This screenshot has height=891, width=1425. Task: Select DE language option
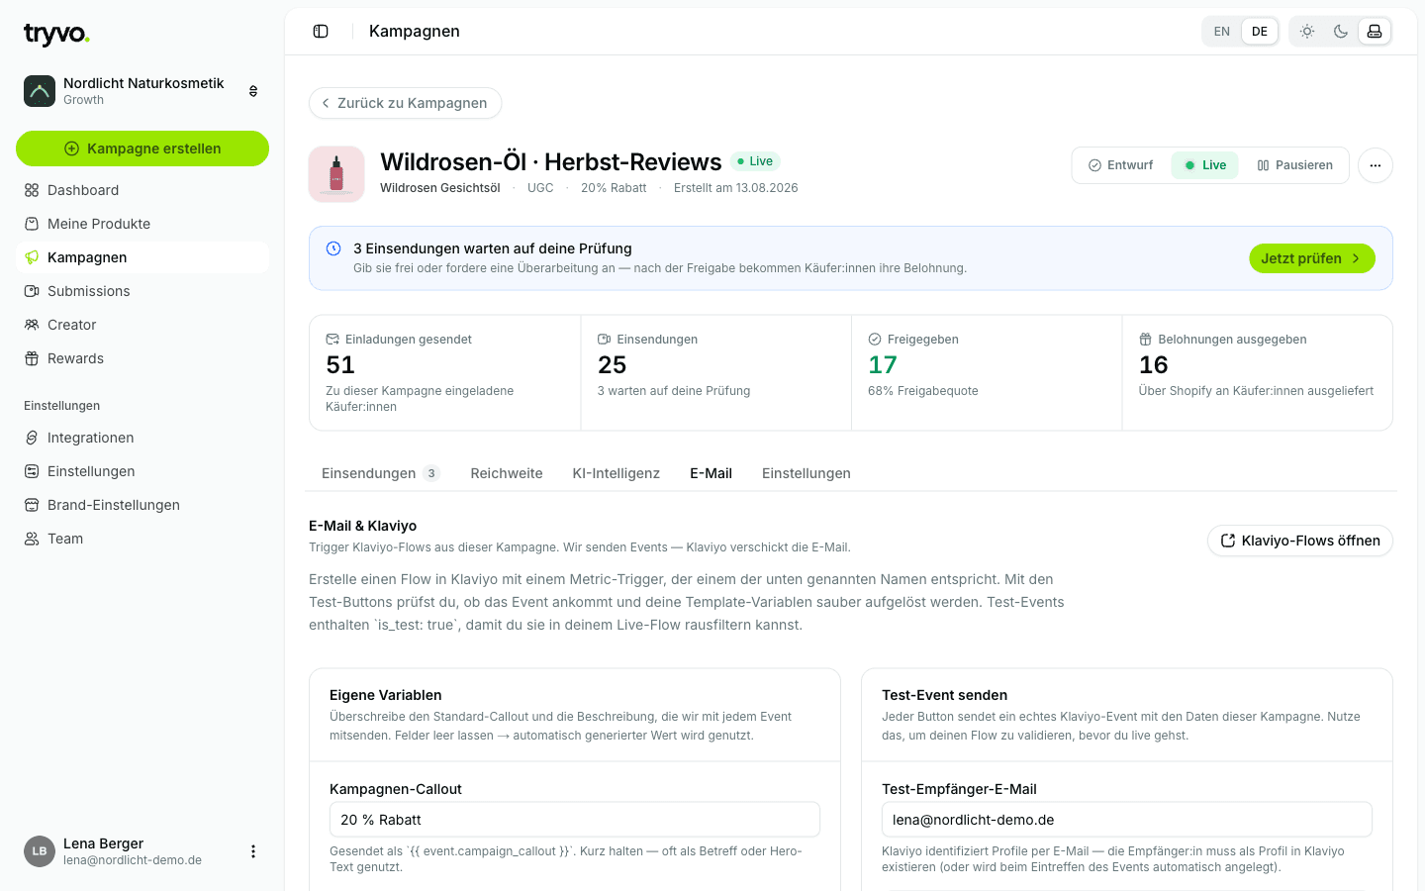click(x=1260, y=32)
